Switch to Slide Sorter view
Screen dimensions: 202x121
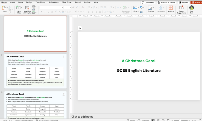click(158, 120)
